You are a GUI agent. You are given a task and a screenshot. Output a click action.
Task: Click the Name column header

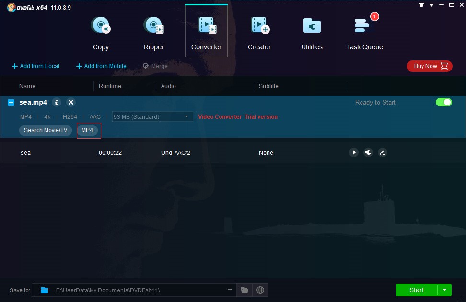point(27,86)
